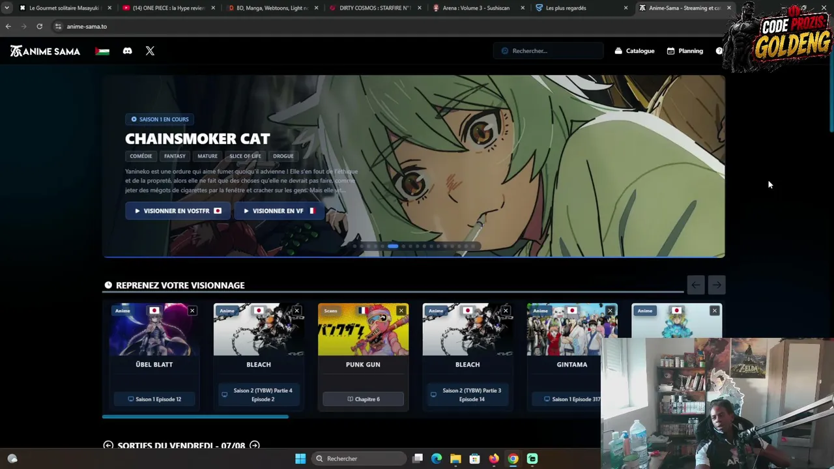This screenshot has height=469, width=834.
Task: Show next cards in Reprenez votre visionnage
Action: [717, 285]
